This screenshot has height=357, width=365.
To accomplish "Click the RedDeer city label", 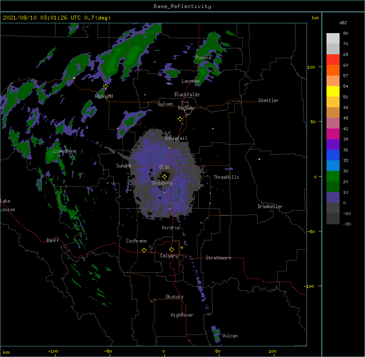I will [x=186, y=108].
